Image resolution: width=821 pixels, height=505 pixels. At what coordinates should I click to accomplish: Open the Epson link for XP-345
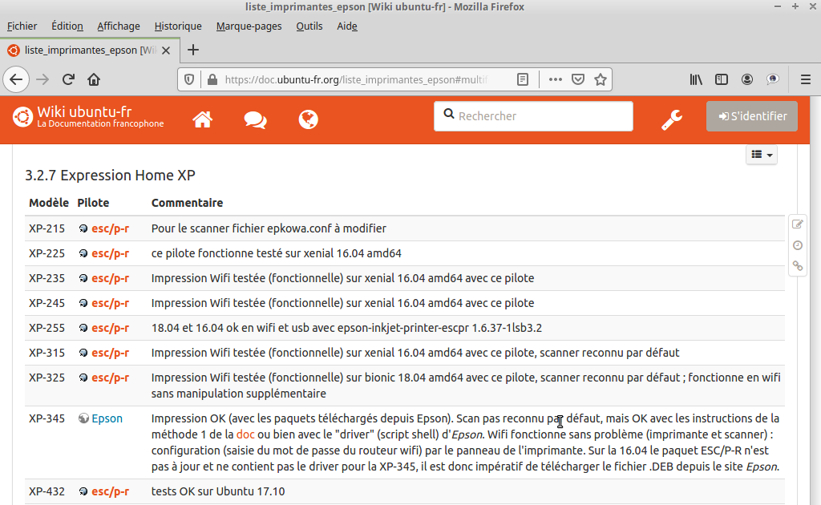coord(107,418)
